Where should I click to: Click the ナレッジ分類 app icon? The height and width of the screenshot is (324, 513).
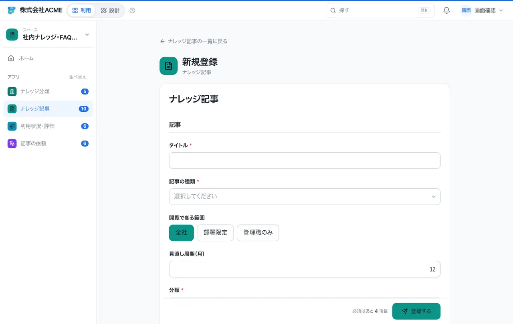12,91
